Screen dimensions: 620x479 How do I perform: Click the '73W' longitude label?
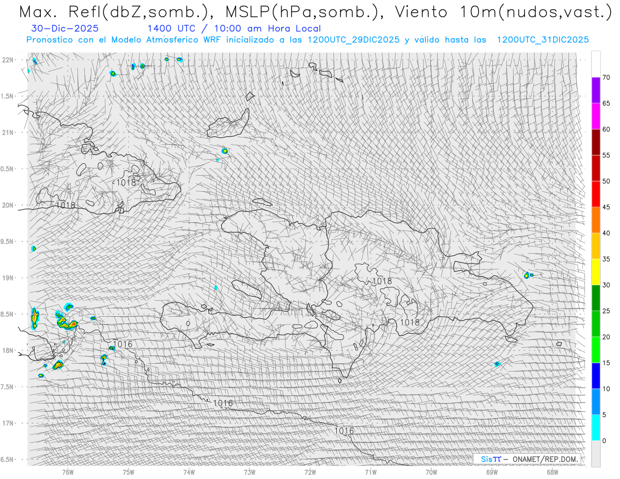[250, 472]
